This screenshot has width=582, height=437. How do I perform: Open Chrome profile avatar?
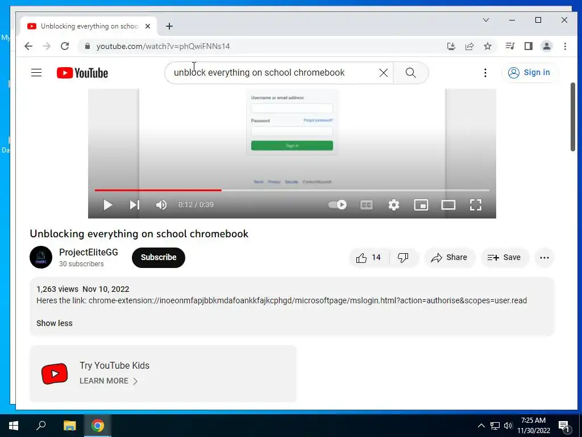(547, 46)
